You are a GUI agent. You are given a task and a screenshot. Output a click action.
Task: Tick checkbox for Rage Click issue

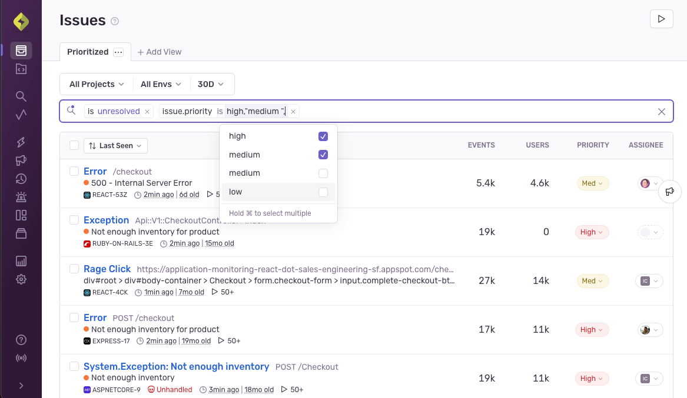pos(74,269)
